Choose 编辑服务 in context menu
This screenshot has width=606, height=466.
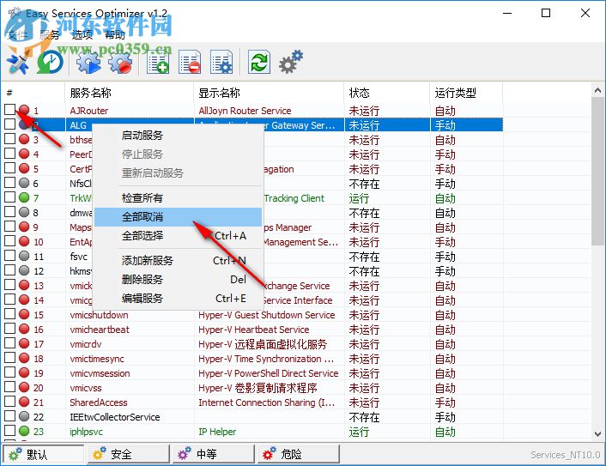[x=179, y=299]
